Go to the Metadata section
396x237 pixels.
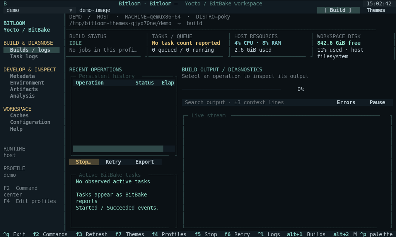pyautogui.click(x=22, y=76)
